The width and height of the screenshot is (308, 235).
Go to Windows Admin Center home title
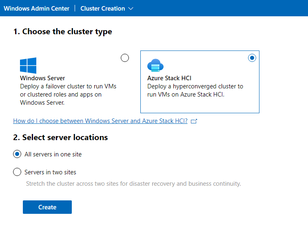click(36, 9)
